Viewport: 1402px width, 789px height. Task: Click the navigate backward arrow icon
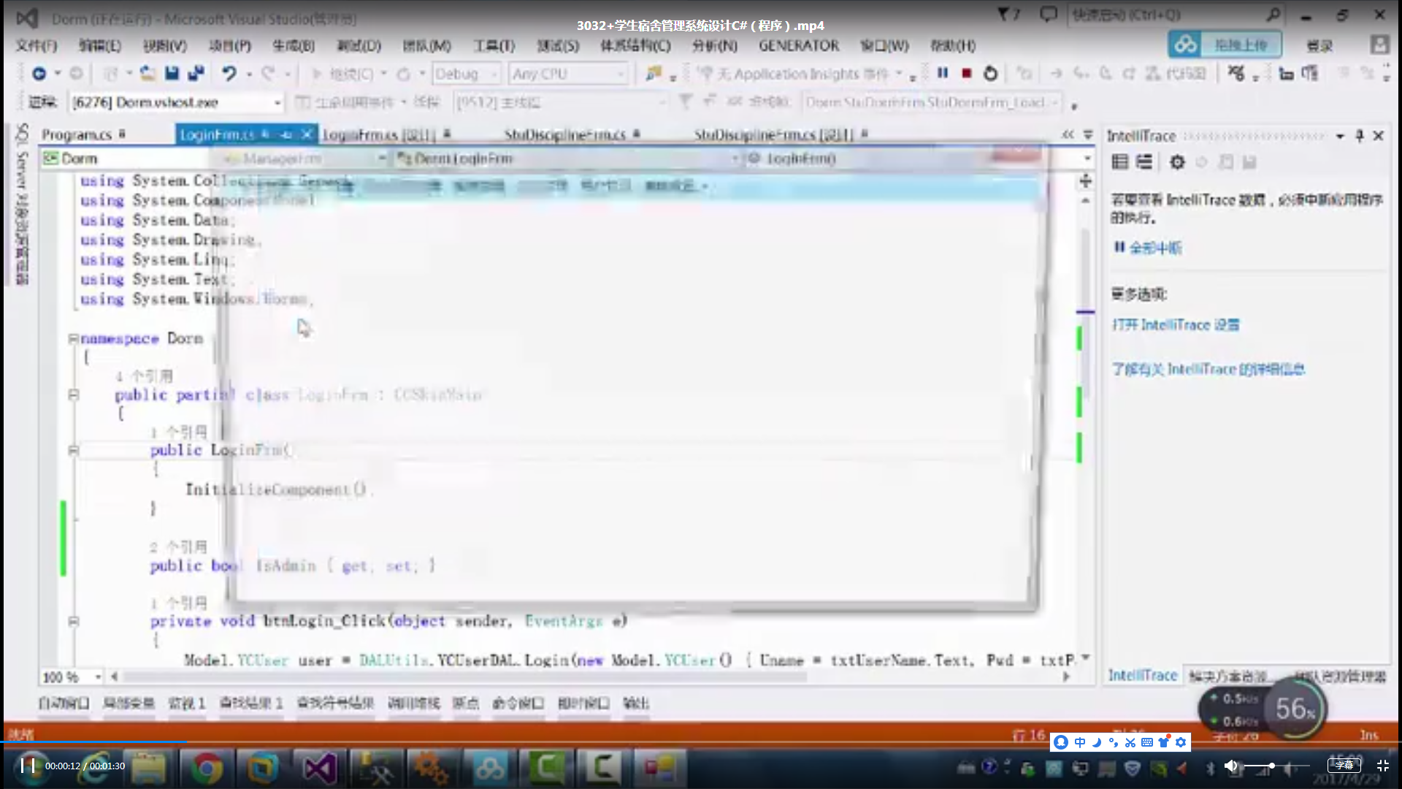tap(39, 73)
